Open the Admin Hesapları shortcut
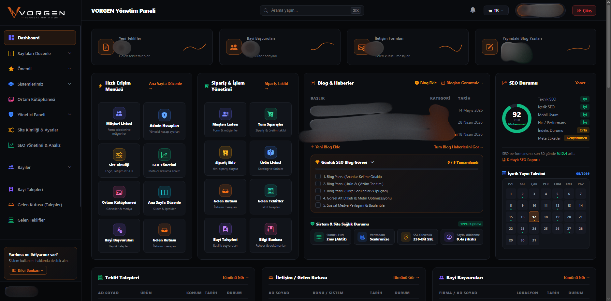Viewport: 611px width, 301px height. pos(164,121)
